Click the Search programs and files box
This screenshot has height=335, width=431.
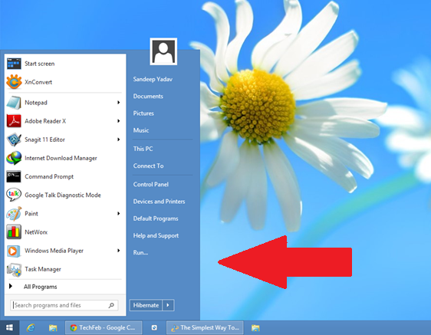coord(64,305)
